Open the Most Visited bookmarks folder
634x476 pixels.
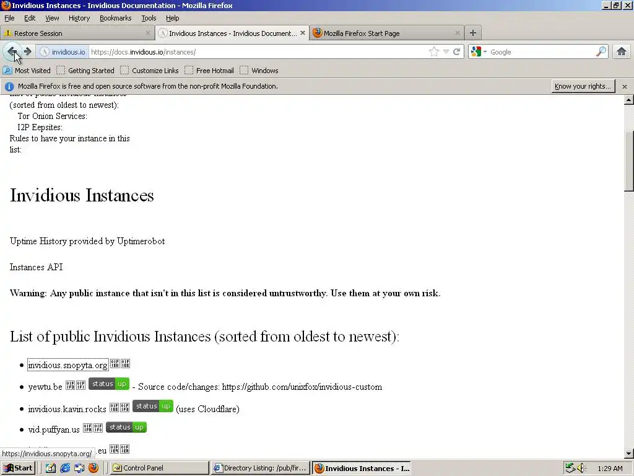tap(27, 71)
